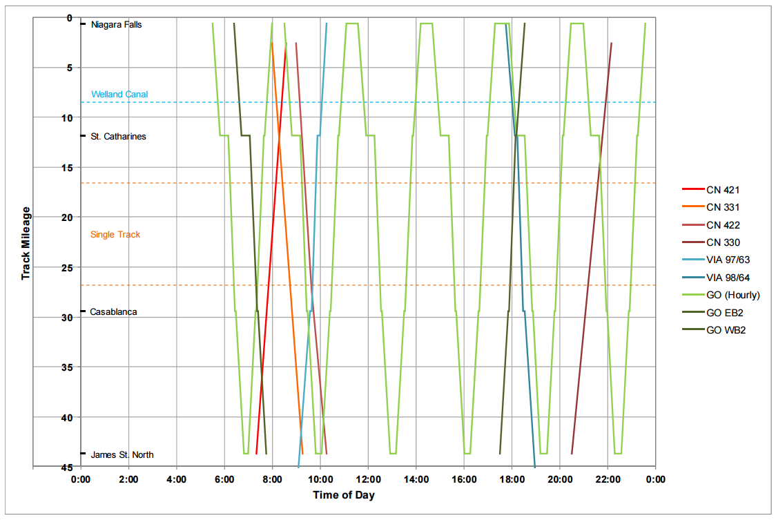Viewport: 776px width, 520px height.
Task: Select the Casablanca station label
Action: (x=113, y=312)
